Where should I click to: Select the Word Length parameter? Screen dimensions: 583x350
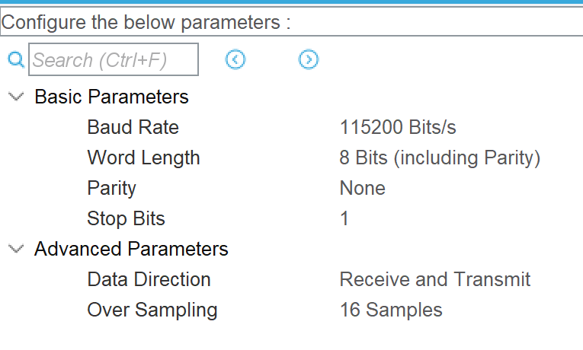tap(143, 157)
